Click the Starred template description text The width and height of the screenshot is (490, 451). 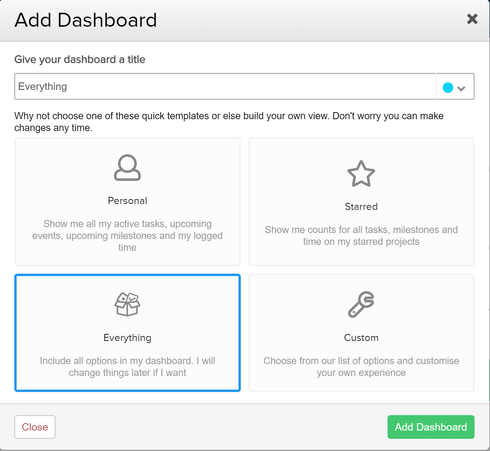click(x=361, y=235)
